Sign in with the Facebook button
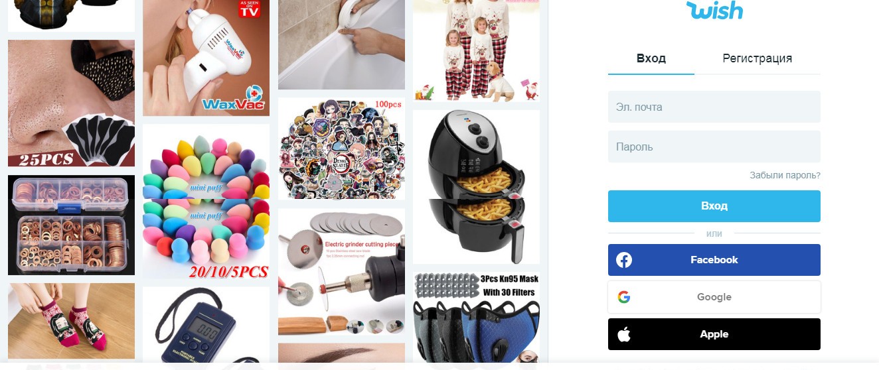879x370 pixels. pyautogui.click(x=714, y=260)
